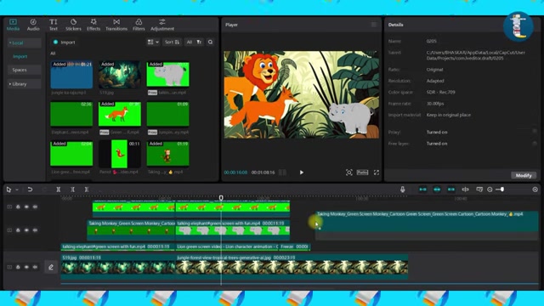The height and width of the screenshot is (306, 544).
Task: Collapse the Local section in sidebar
Action: point(24,43)
